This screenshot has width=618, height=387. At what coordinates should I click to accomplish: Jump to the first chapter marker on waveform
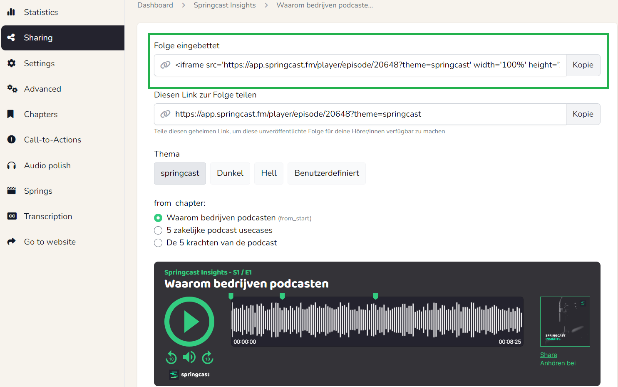point(231,296)
